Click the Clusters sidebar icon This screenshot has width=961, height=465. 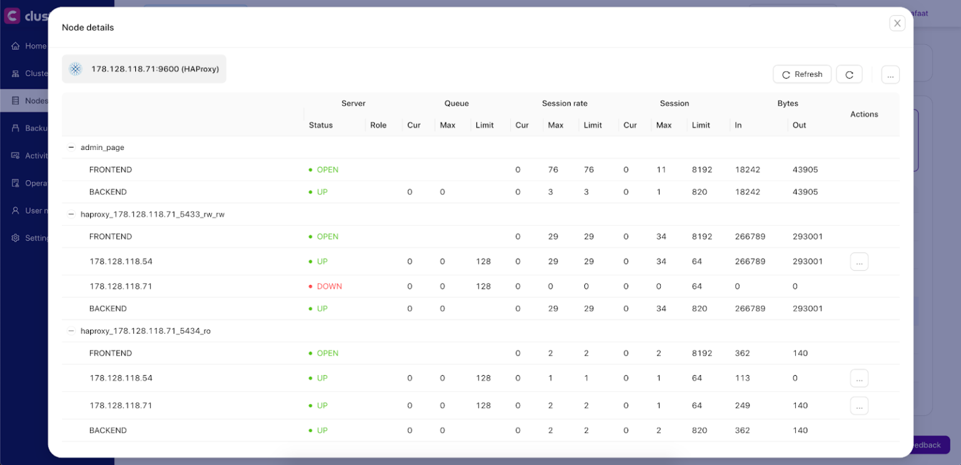pos(16,74)
